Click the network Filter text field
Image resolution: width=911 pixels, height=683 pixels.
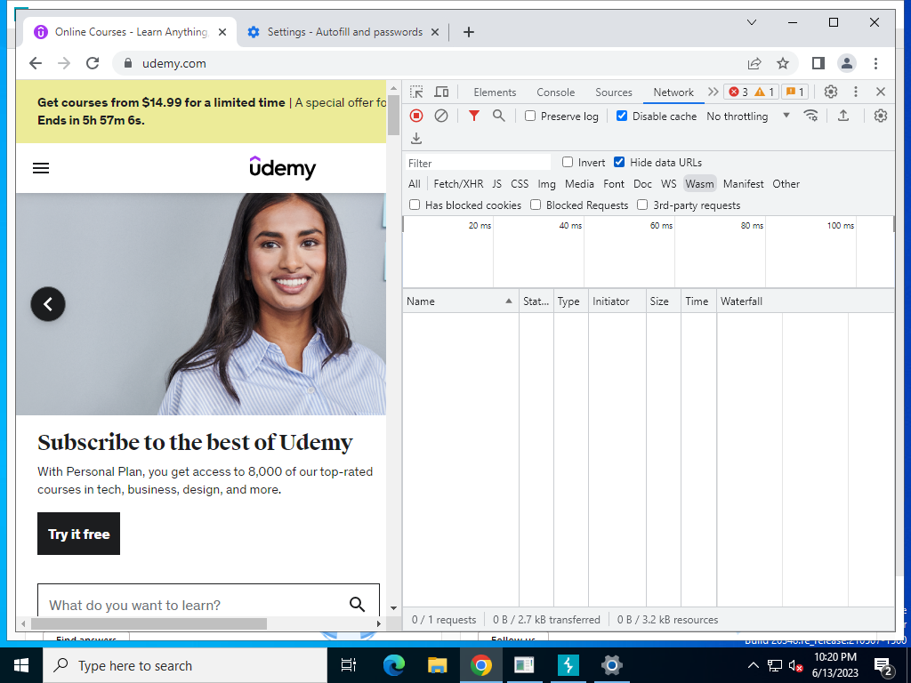tap(478, 164)
